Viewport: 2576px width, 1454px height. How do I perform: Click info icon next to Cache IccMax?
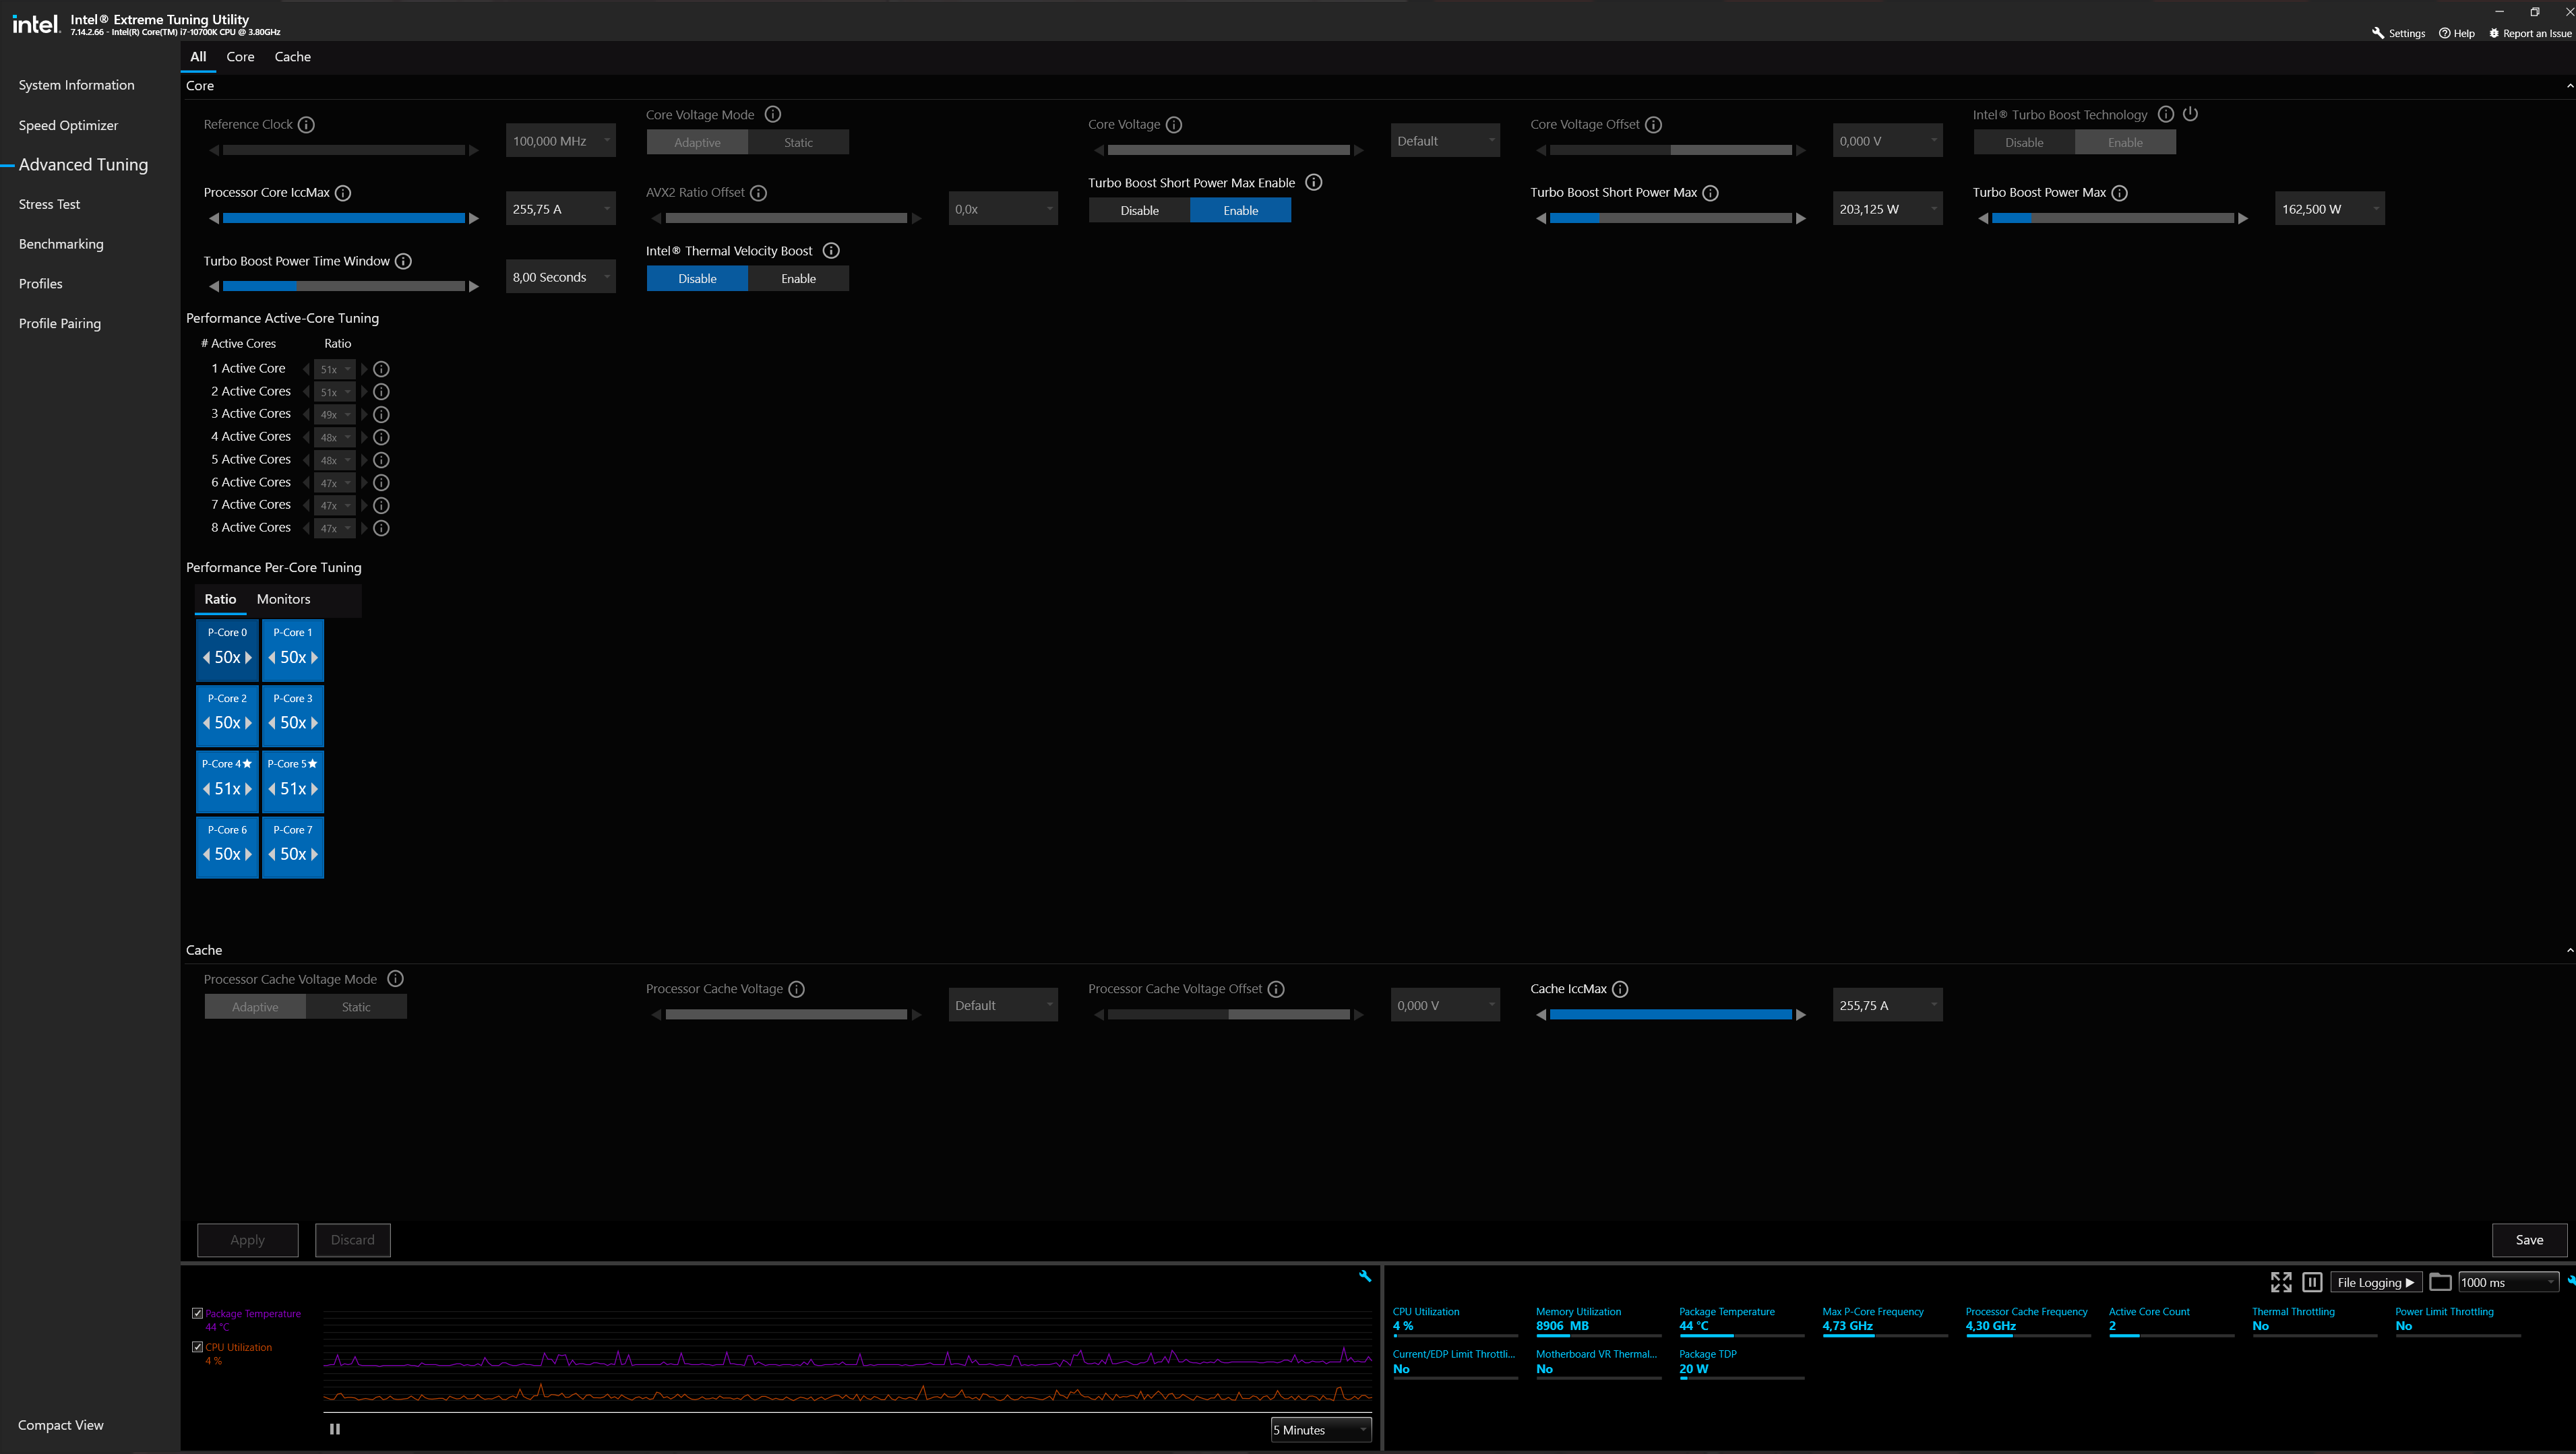(x=1620, y=989)
